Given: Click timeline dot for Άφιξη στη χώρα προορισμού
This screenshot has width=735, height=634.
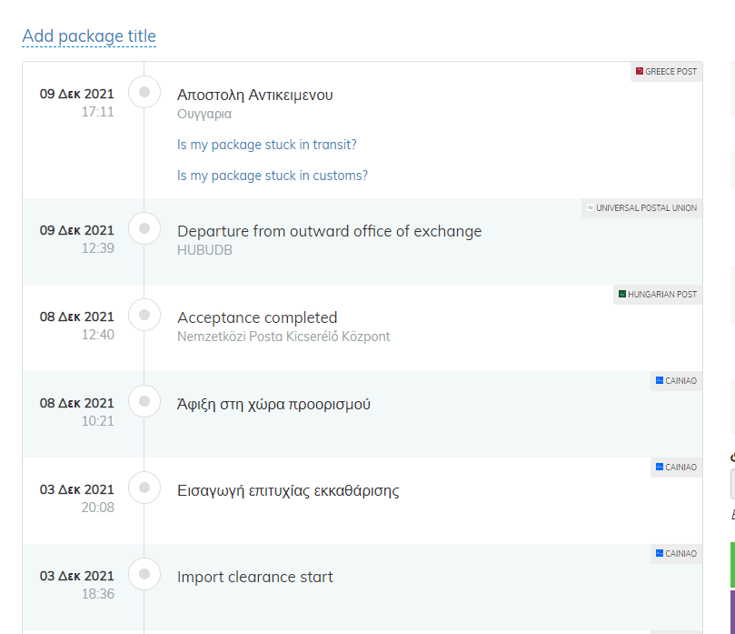Looking at the screenshot, I should (x=144, y=401).
